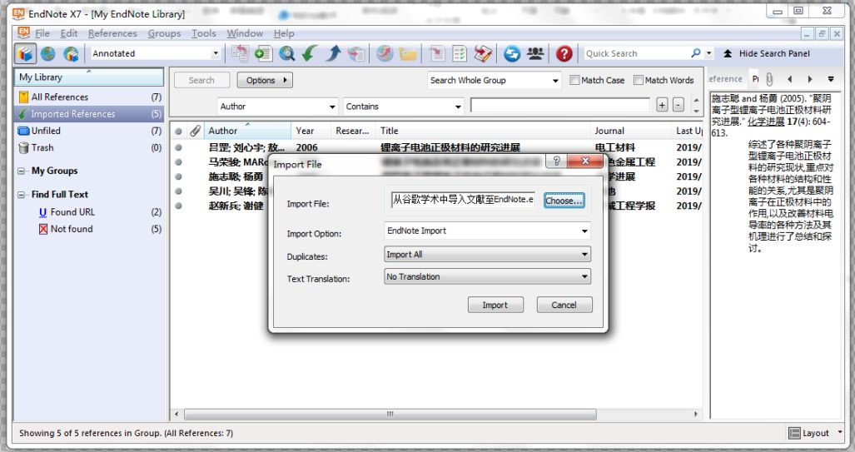Click the Options search button
Image resolution: width=855 pixels, height=452 pixels.
pos(265,81)
